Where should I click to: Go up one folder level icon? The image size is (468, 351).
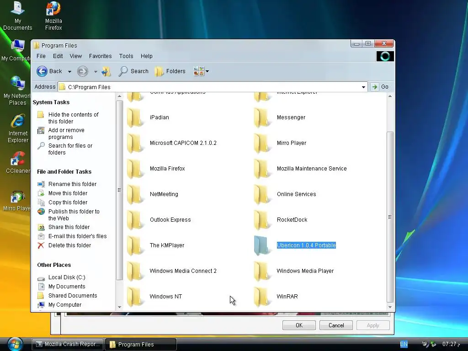106,71
